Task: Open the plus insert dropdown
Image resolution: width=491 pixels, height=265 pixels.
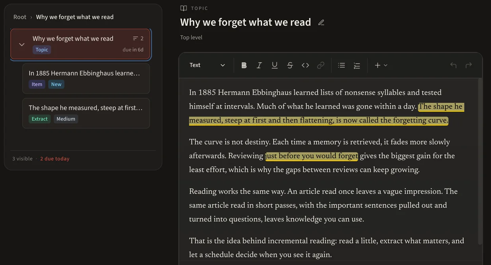Action: pyautogui.click(x=381, y=65)
